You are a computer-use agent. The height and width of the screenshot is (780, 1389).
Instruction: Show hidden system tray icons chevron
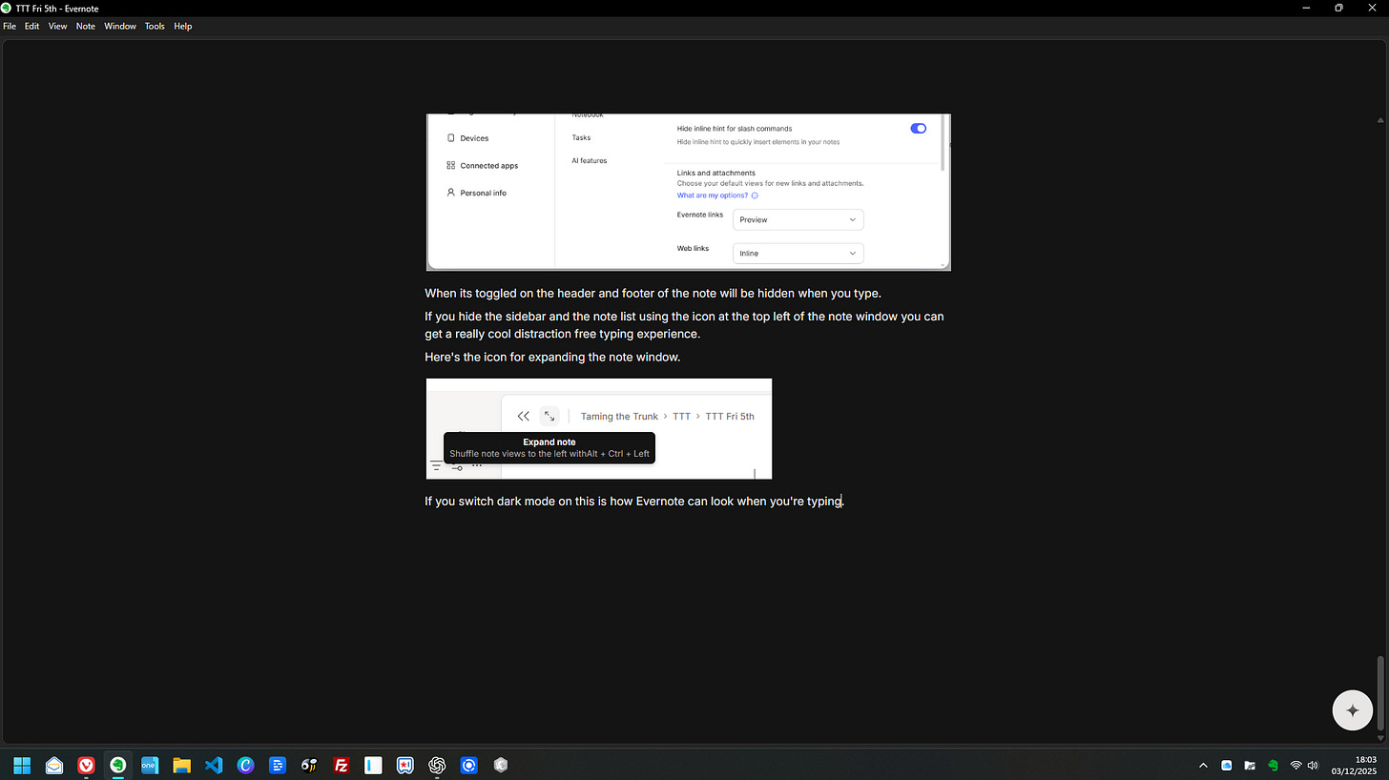(x=1203, y=765)
